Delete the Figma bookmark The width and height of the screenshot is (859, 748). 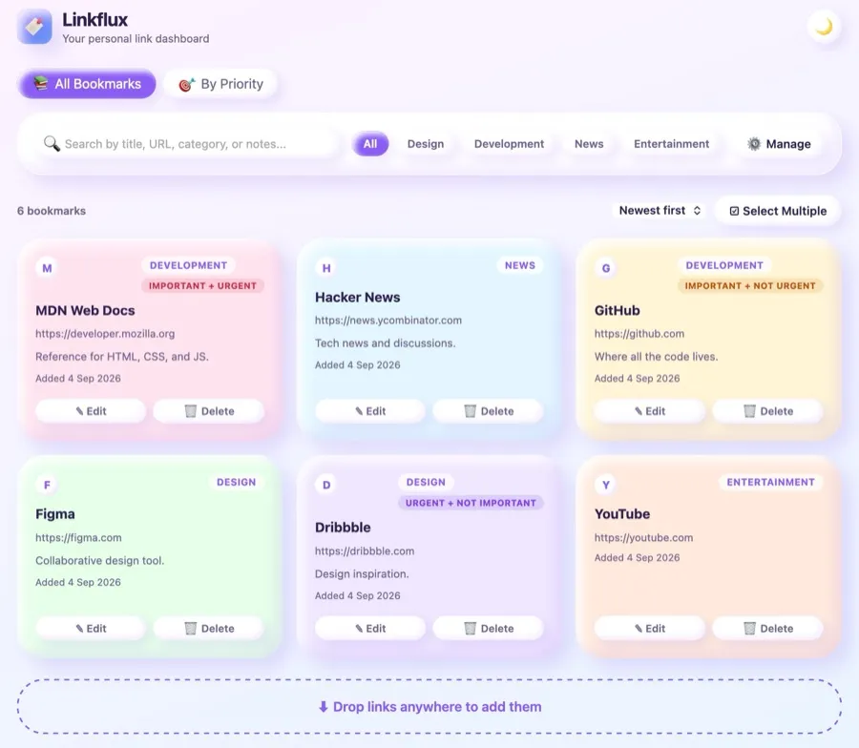[209, 629]
